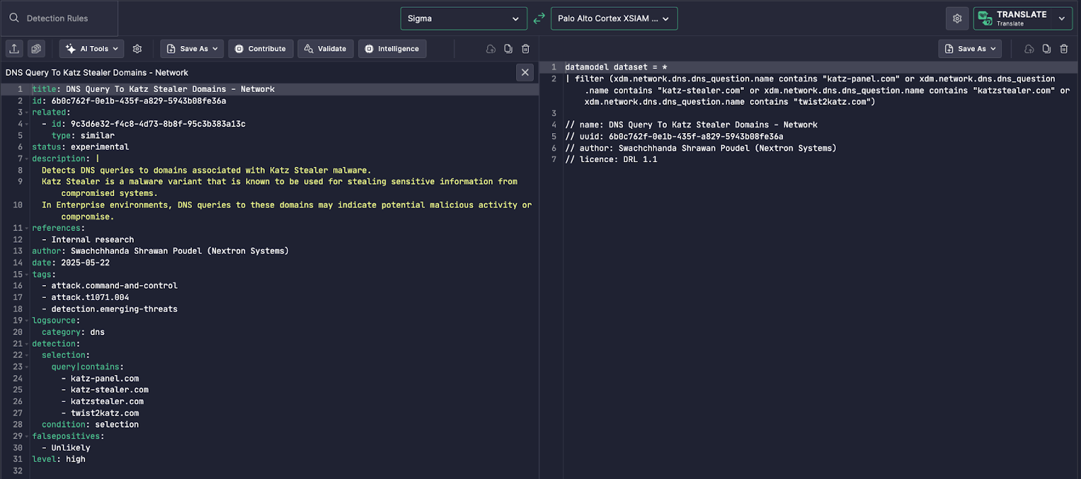
Task: Click cloud upload icon in right pane
Action: click(x=1028, y=49)
